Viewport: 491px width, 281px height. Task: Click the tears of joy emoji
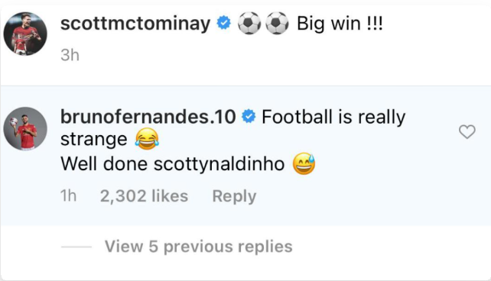click(147, 138)
